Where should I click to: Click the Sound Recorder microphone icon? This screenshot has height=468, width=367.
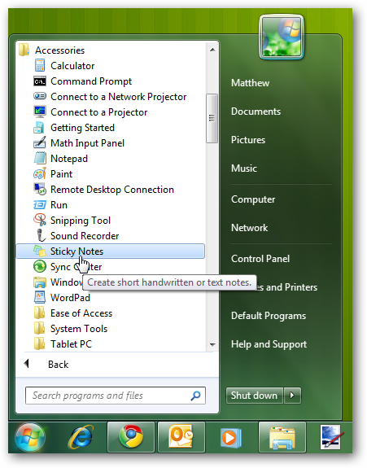(41, 235)
